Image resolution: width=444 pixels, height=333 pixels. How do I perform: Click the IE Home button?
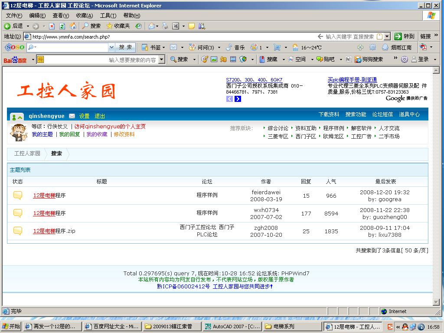click(73, 26)
